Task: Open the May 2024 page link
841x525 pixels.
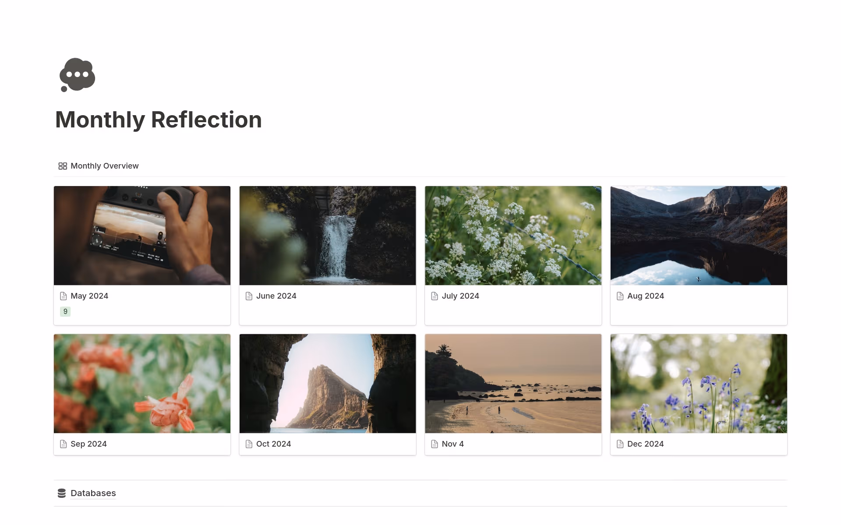Action: click(89, 296)
